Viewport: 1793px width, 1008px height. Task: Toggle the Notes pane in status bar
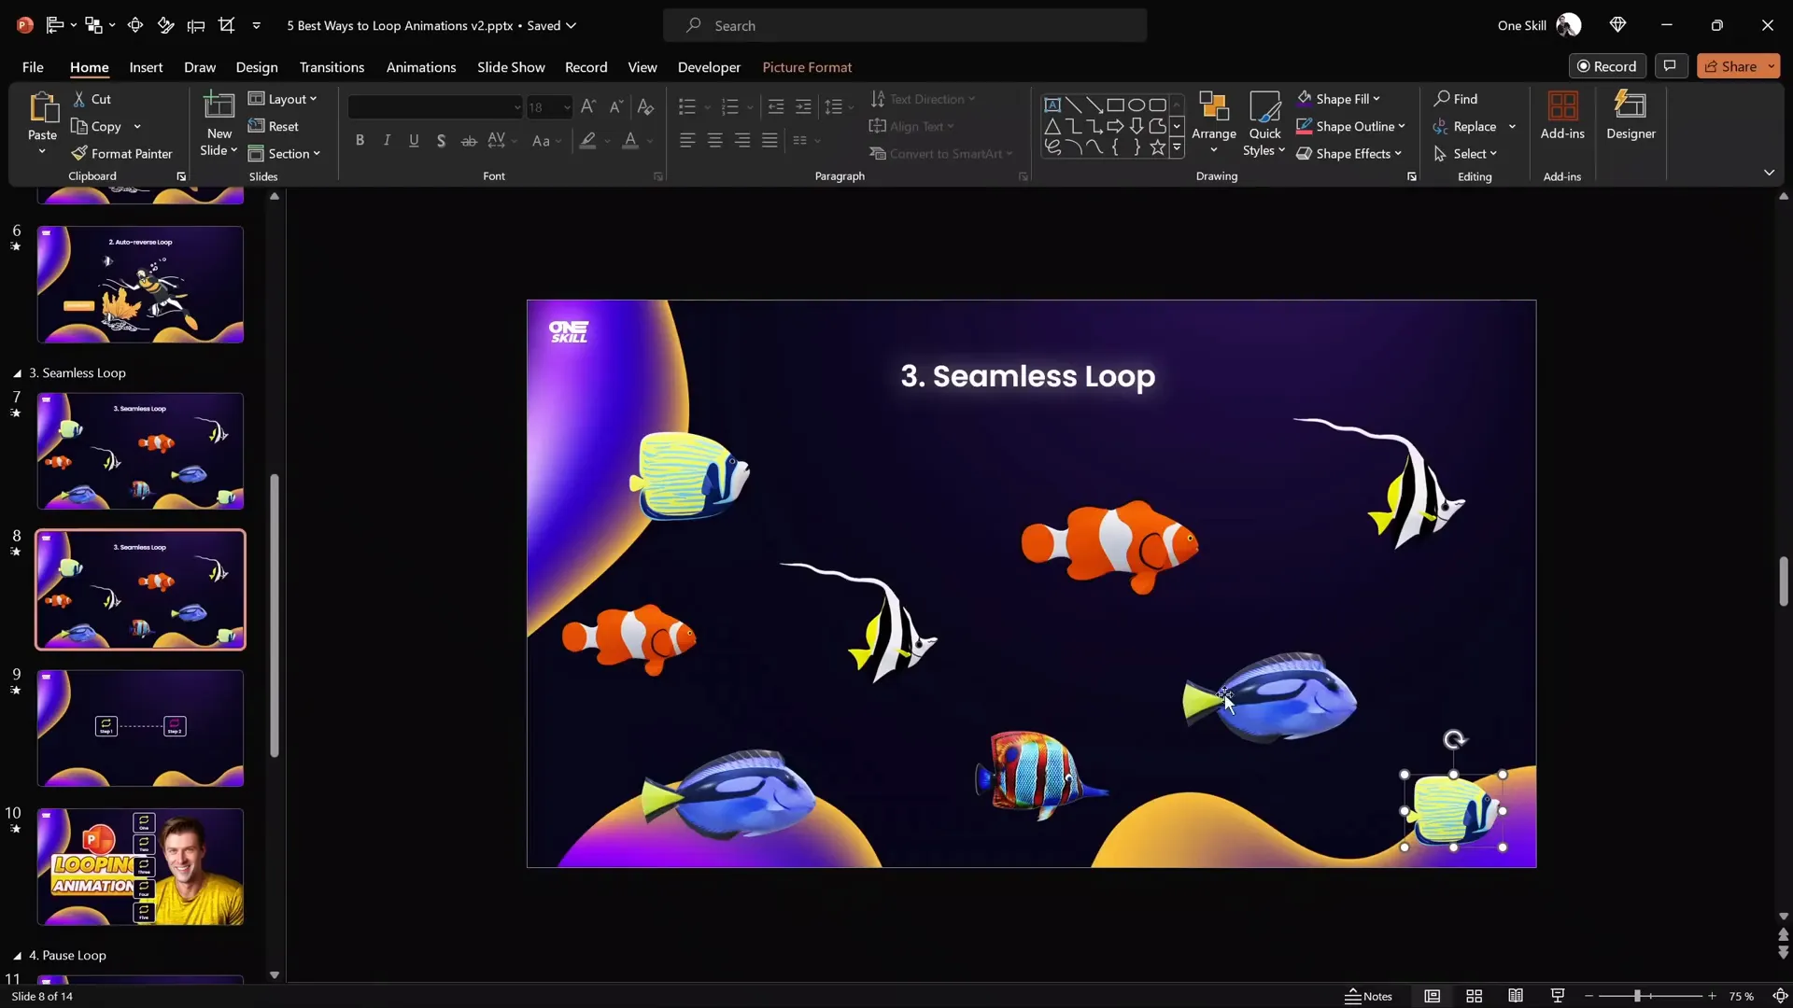point(1368,996)
